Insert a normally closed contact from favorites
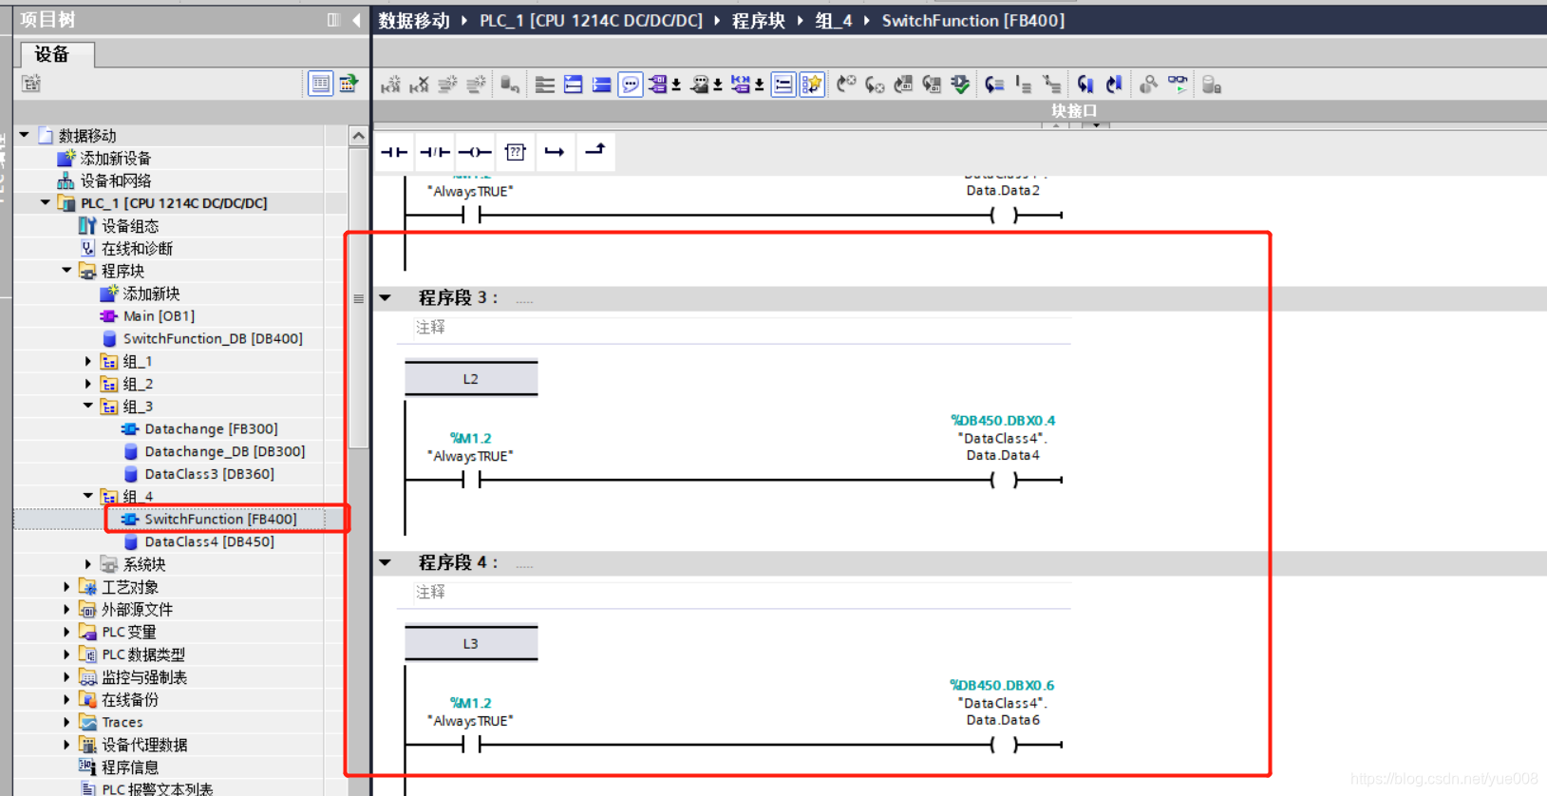Screen dimensions: 1547x796 435,152
